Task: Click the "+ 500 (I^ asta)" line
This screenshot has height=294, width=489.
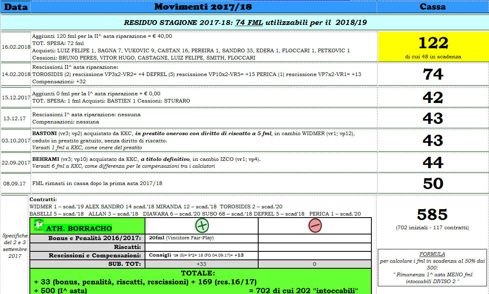Action: (61, 290)
